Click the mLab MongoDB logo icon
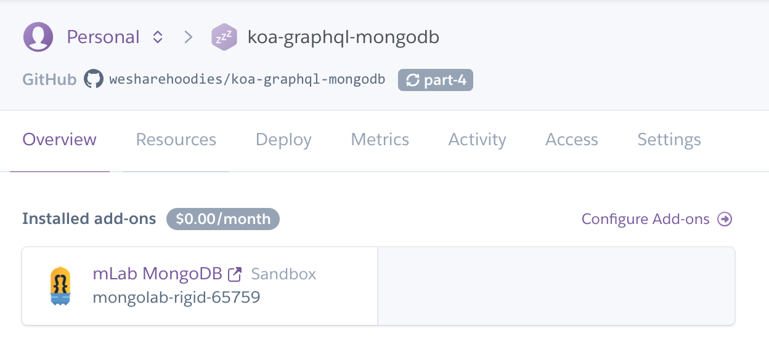The image size is (769, 347). point(60,285)
